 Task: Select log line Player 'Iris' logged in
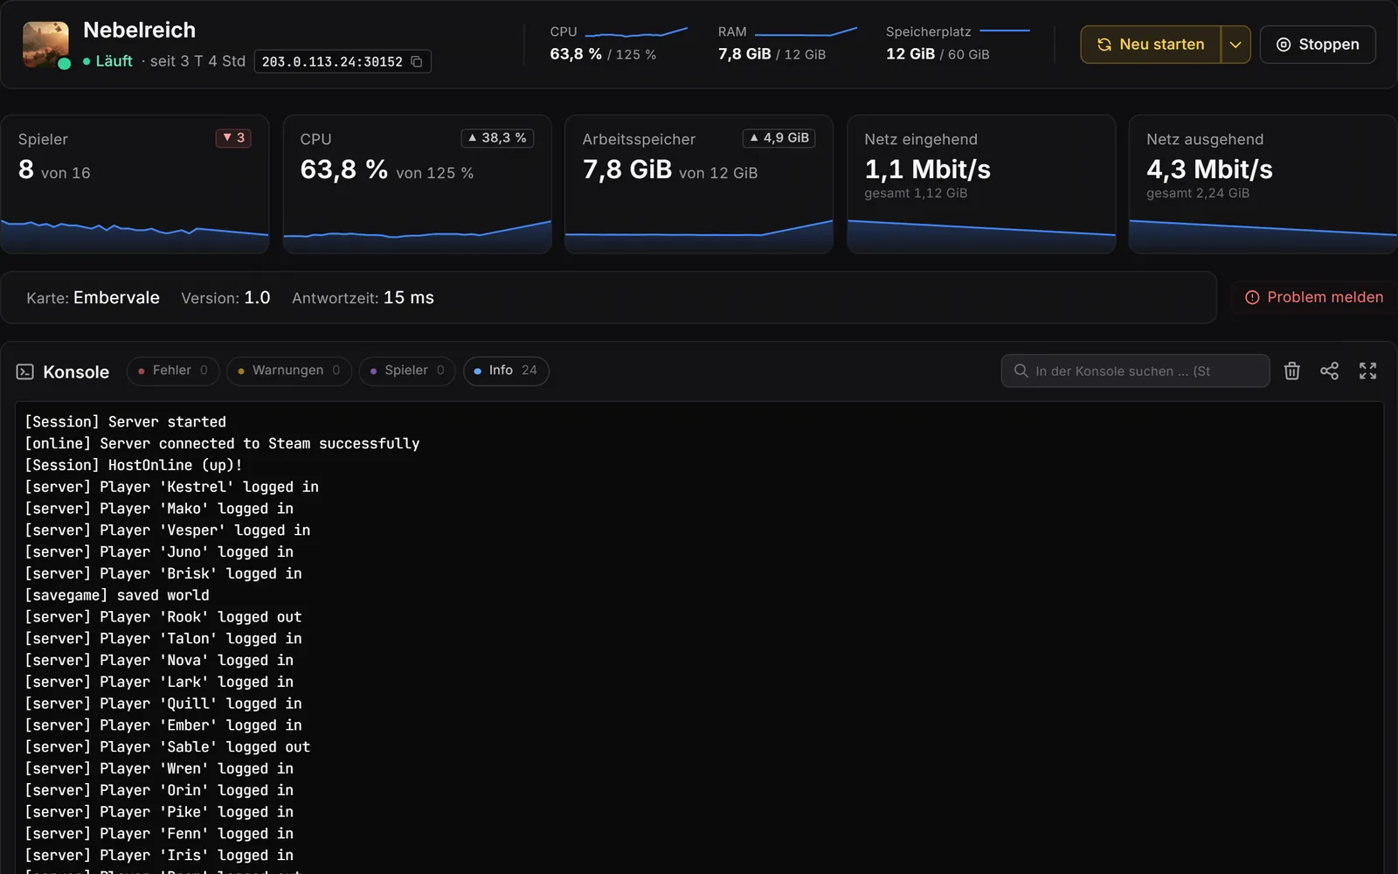[159, 856]
